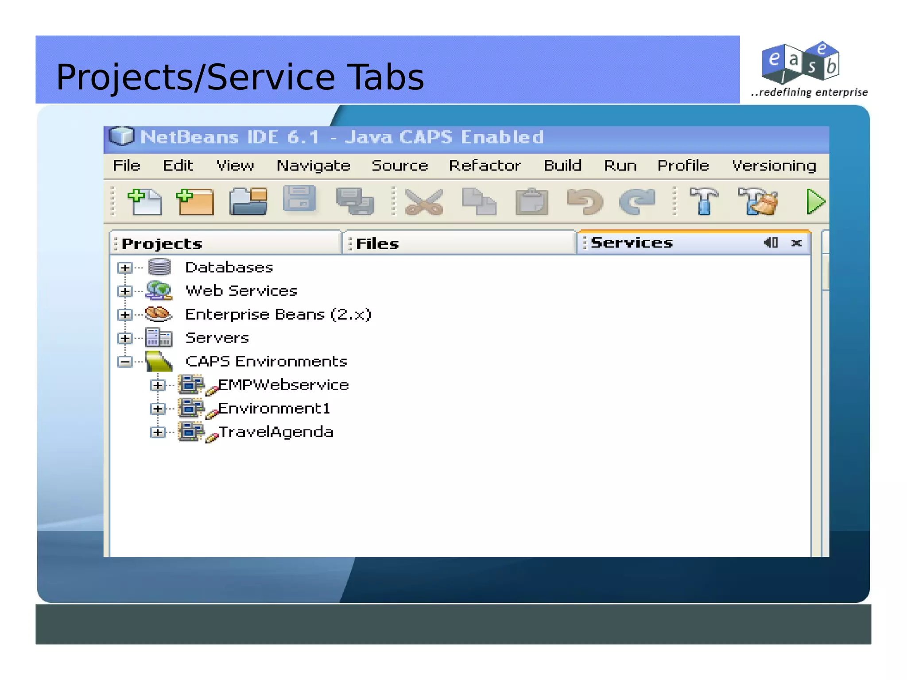
Task: Click the Enterprise Beans icon
Action: pyautogui.click(x=158, y=314)
